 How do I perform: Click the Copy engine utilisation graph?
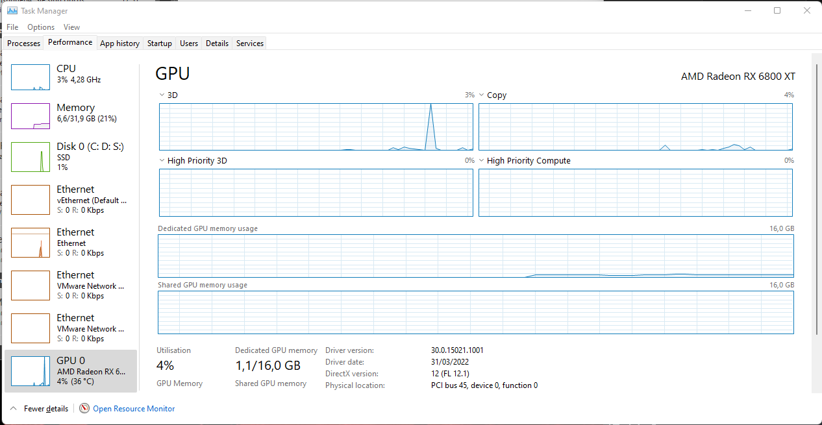click(636, 127)
